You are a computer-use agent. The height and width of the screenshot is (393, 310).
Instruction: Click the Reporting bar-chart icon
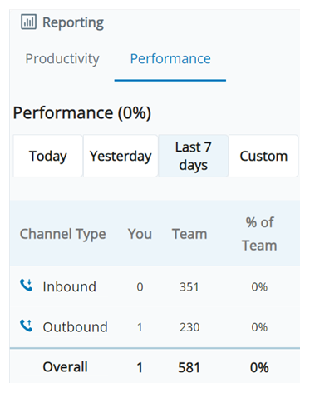[x=28, y=22]
